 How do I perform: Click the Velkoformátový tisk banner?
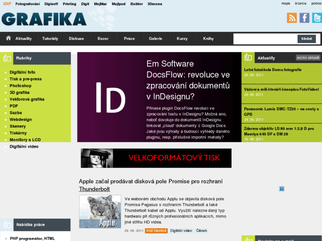[x=156, y=158]
